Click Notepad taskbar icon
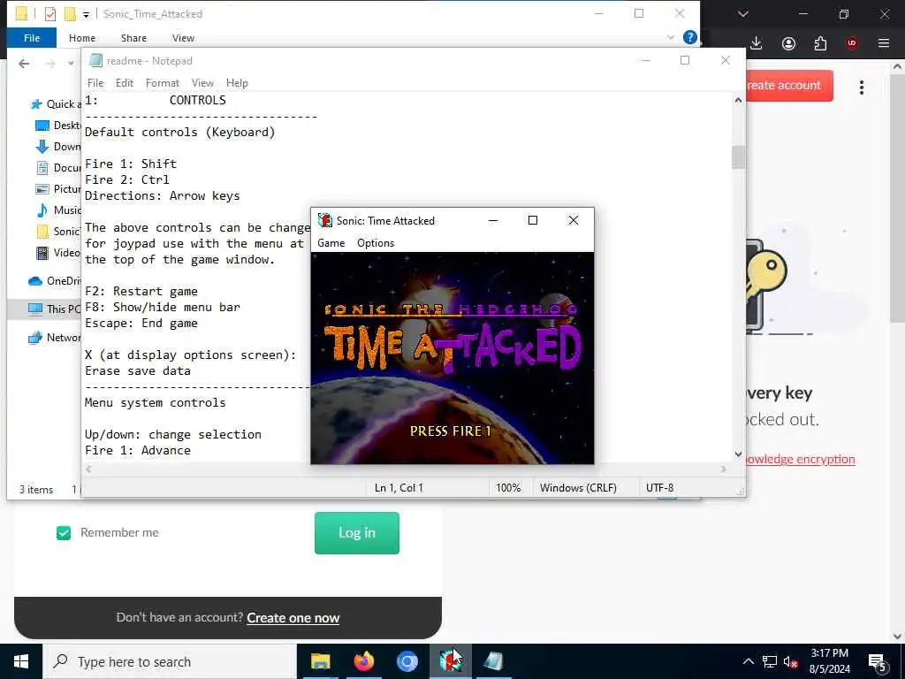This screenshot has height=679, width=905. (x=493, y=661)
